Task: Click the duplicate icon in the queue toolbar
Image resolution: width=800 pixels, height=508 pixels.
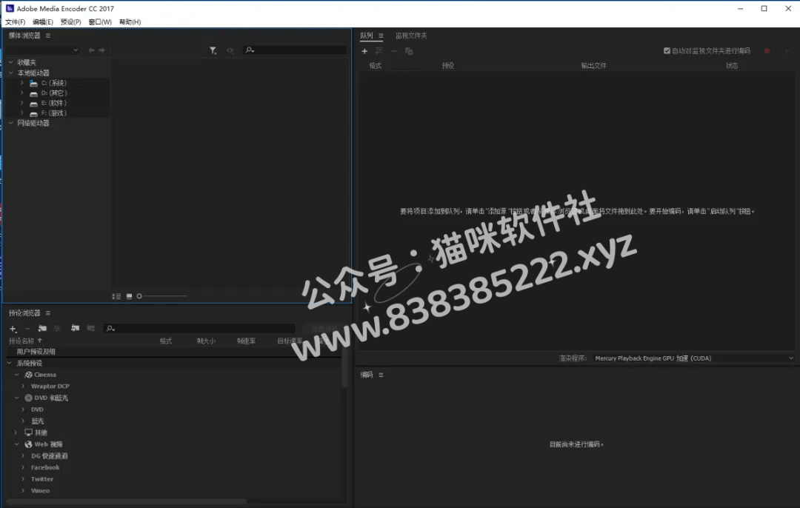Action: (x=409, y=51)
